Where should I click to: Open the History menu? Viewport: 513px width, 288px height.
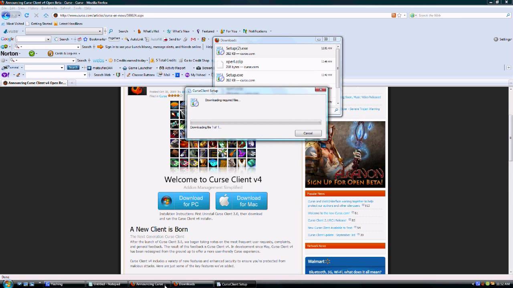33,8
